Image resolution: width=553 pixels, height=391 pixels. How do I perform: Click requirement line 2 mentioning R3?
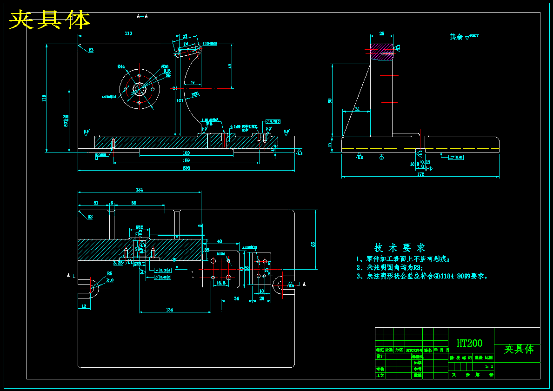[x=389, y=268]
